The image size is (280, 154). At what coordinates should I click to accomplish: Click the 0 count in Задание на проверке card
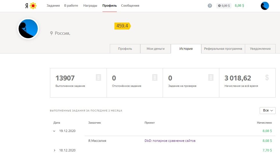pos(170,78)
